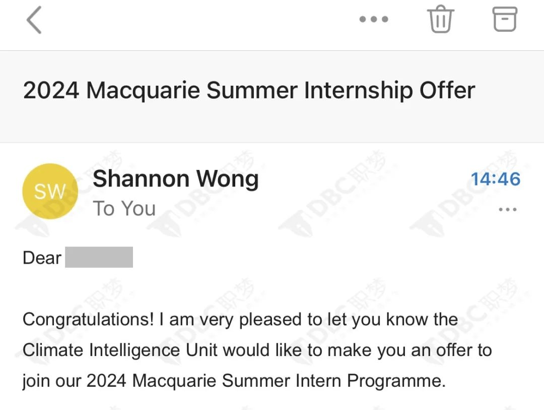Click the word 'Macquarie' in the subject header
Viewport: 544px width, 410px height.
(144, 91)
